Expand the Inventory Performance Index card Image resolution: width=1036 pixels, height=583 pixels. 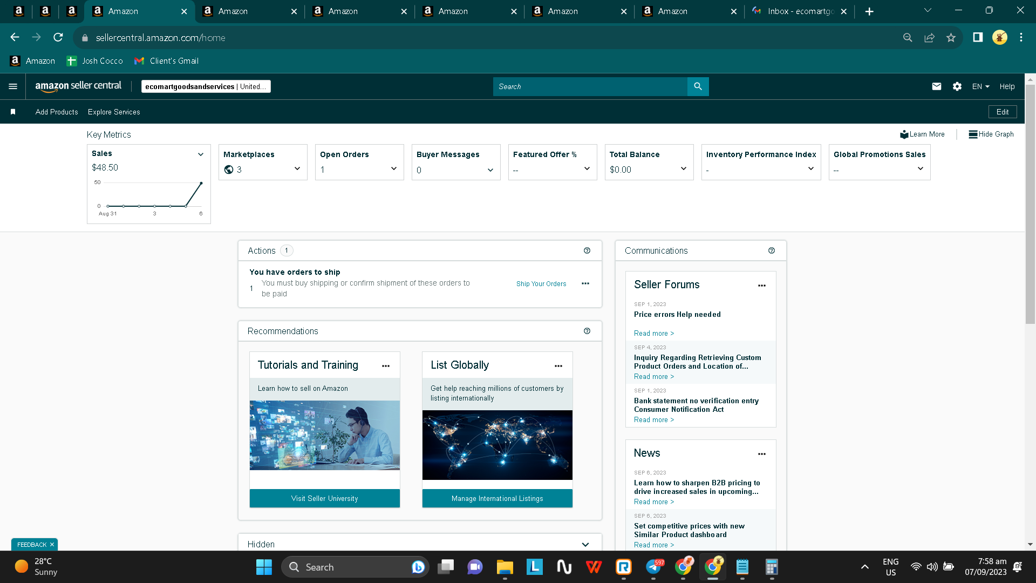[811, 169]
